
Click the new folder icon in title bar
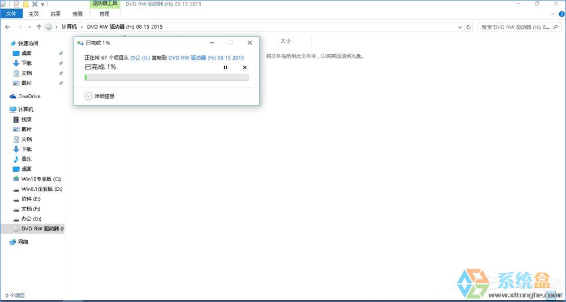[26, 5]
